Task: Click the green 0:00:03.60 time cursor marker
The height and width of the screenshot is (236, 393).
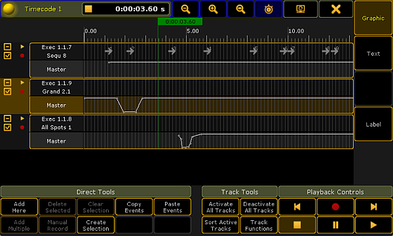Action: [180, 22]
